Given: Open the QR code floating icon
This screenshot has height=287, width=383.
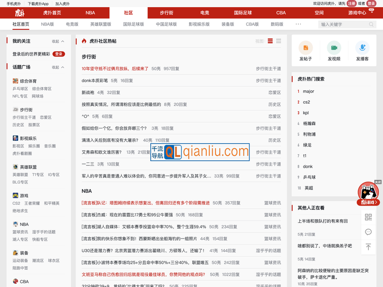Looking at the screenshot, I should pyautogui.click(x=368, y=217).
